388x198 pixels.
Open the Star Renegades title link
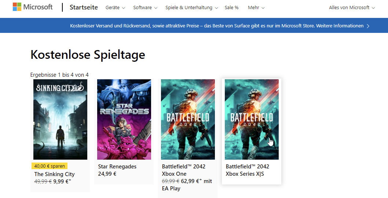coord(117,167)
